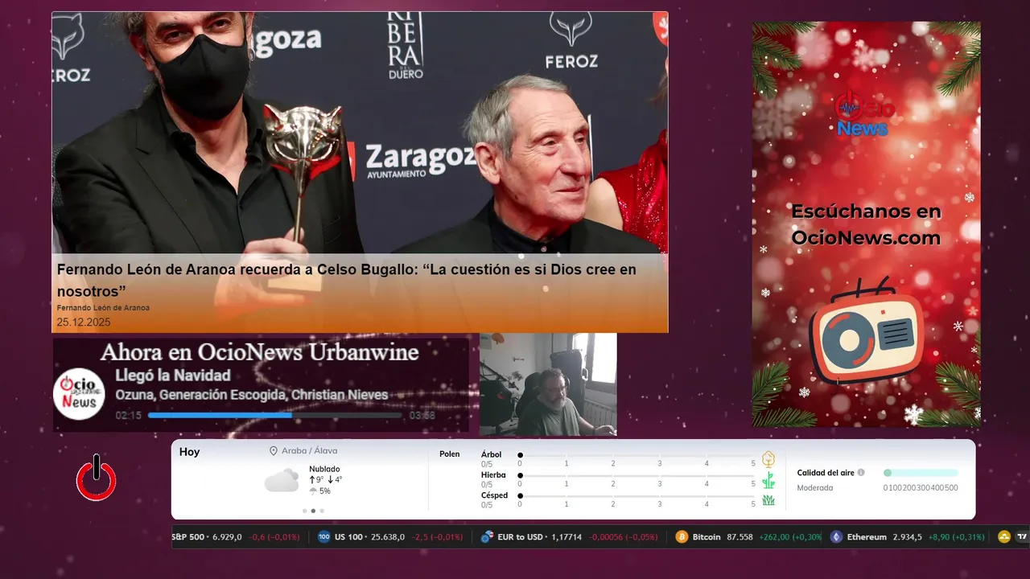Select the middle weather carousel dot

[x=313, y=511]
